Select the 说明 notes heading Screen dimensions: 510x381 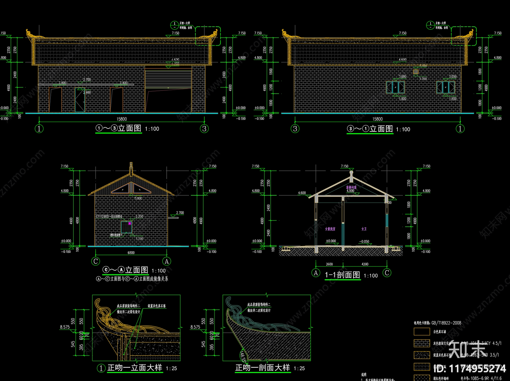(x=364, y=375)
